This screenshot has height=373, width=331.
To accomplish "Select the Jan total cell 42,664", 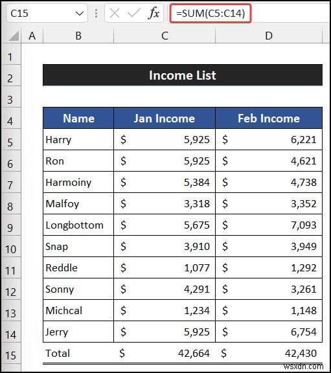I will [x=165, y=353].
